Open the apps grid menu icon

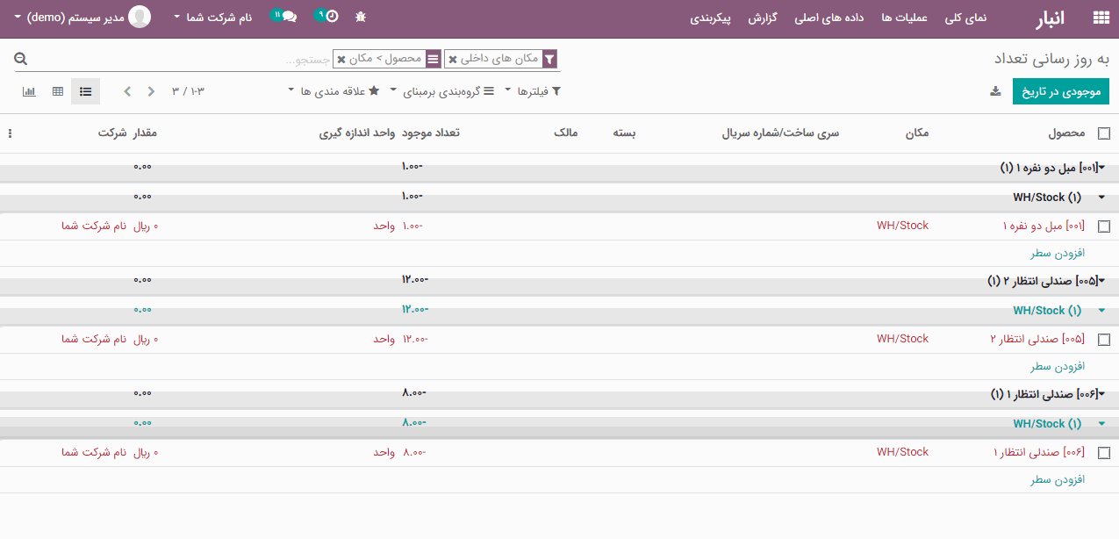click(x=1101, y=18)
